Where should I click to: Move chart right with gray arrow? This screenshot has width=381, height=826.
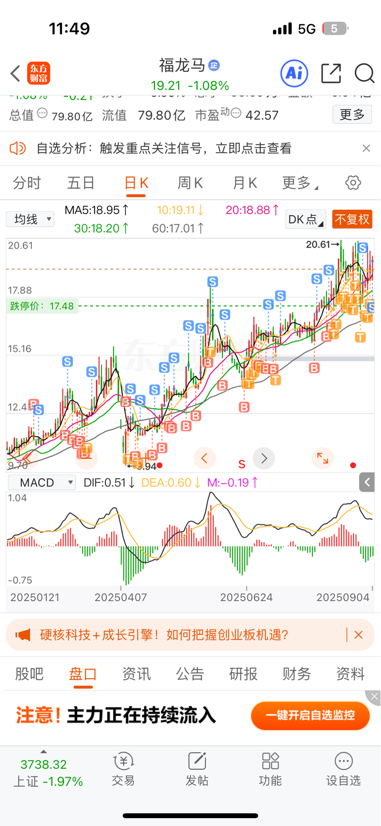[264, 458]
